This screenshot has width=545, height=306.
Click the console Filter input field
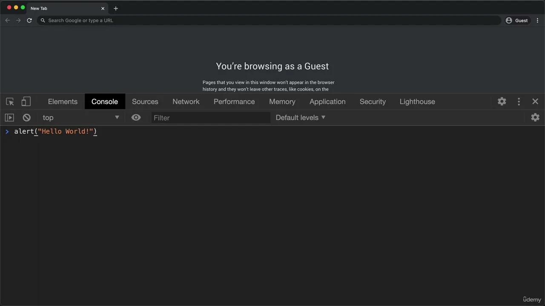[211, 118]
